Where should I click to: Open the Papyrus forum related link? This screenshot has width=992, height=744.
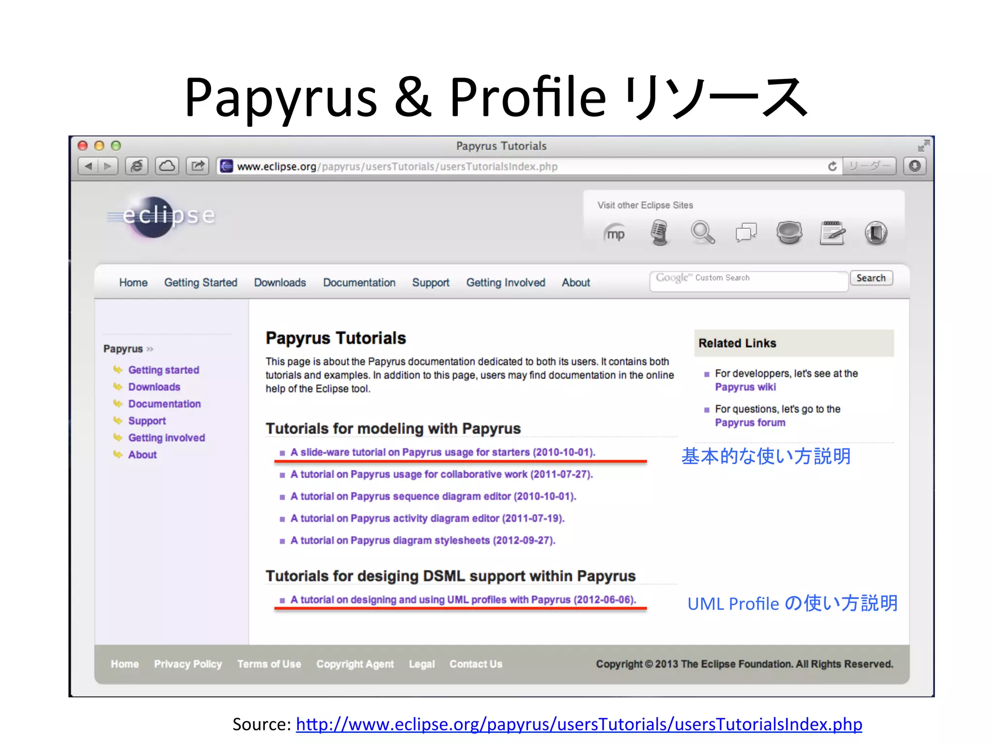(750, 422)
